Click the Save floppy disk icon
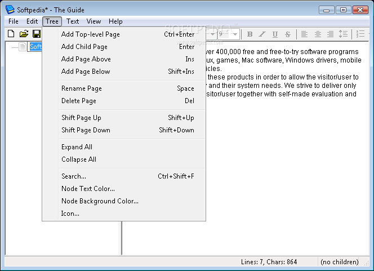The height and width of the screenshot is (271, 374). (37, 34)
